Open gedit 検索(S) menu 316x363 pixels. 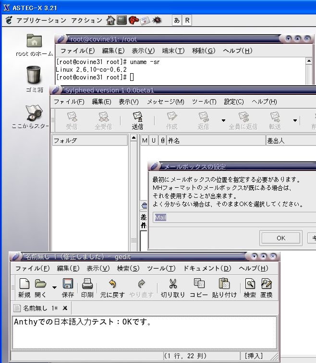tap(128, 268)
